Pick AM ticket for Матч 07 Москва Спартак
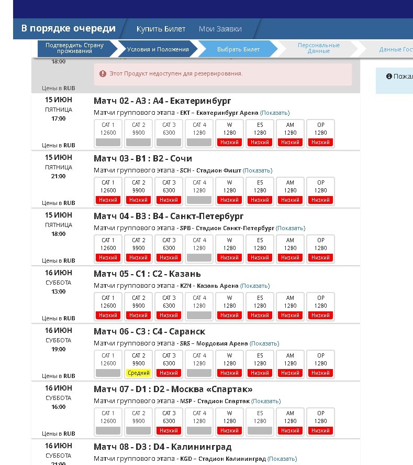This screenshot has width=413, height=465. 290,421
